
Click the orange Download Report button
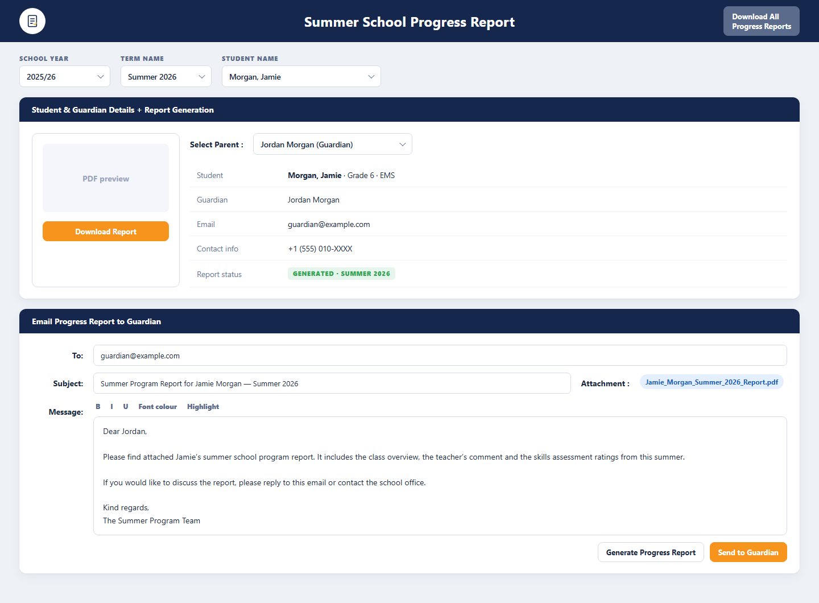tap(106, 232)
